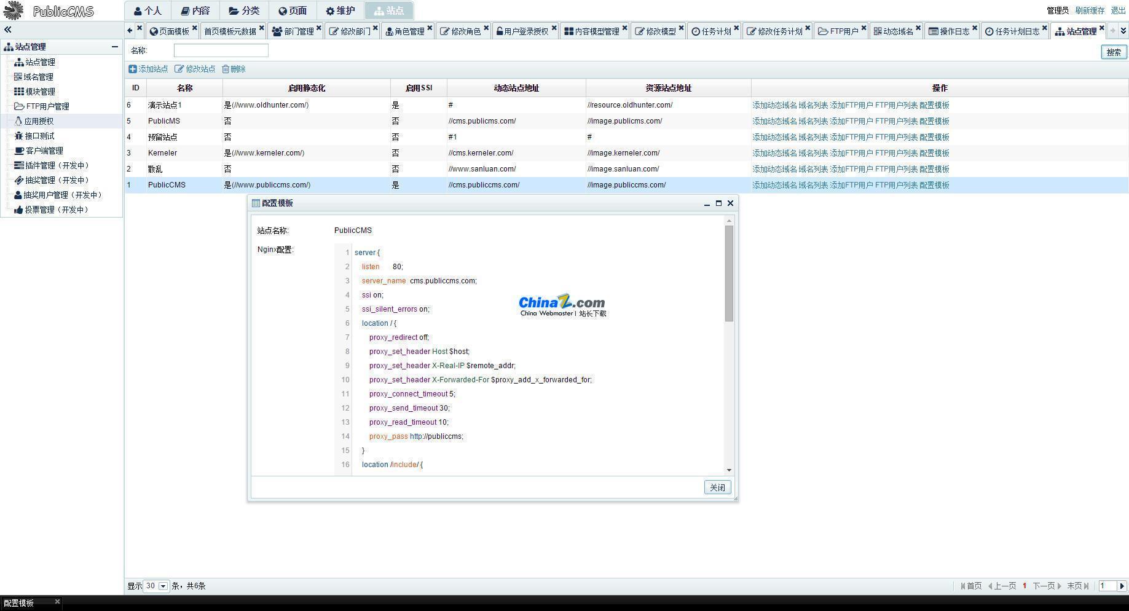Switch to 分类 top menu
The height and width of the screenshot is (611, 1129).
click(244, 10)
